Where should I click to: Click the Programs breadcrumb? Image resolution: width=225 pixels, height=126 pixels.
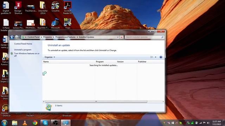coord(47,37)
